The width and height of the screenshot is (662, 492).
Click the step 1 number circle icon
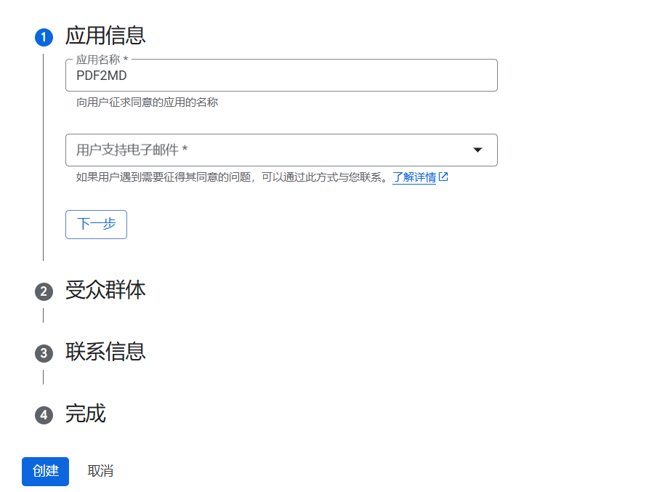[44, 37]
